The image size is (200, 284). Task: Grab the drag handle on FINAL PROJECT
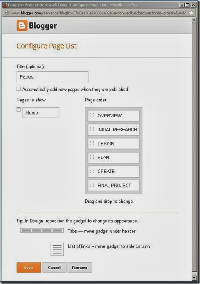coord(92,185)
